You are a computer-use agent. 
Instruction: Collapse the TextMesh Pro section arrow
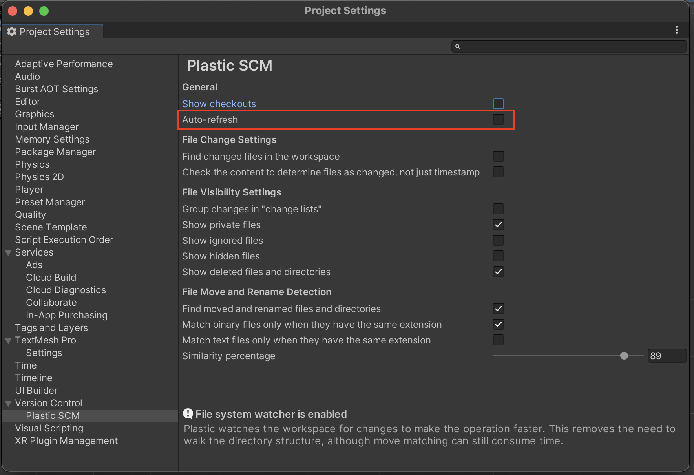pos(8,341)
